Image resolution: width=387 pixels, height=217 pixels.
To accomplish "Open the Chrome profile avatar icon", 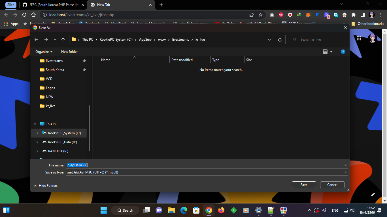I will [372, 15].
